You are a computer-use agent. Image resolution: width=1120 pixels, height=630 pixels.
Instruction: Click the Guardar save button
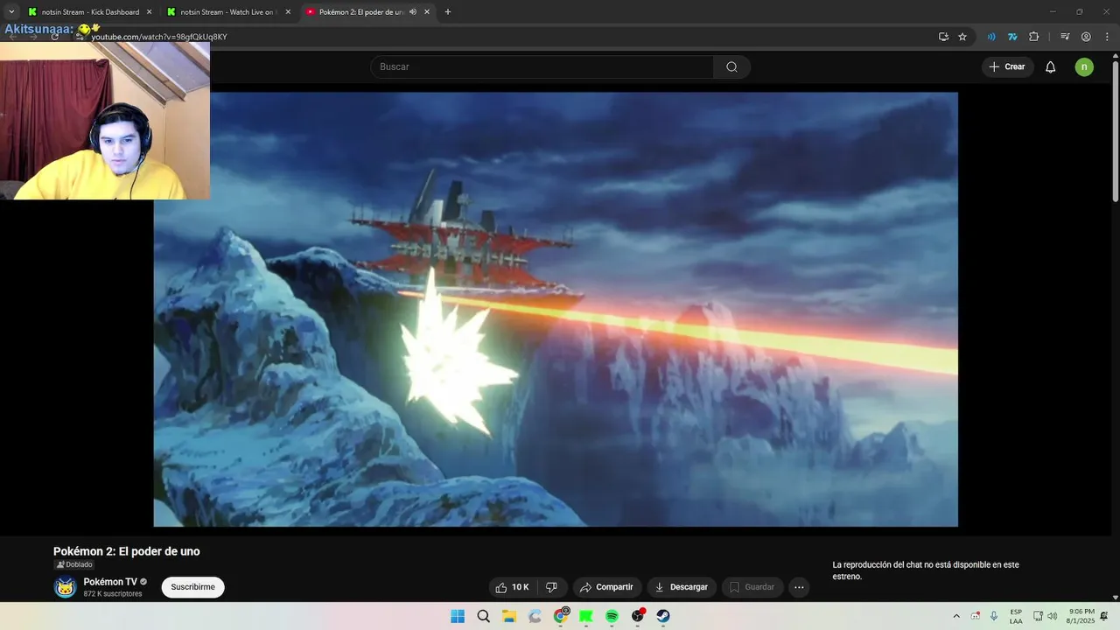(x=752, y=587)
